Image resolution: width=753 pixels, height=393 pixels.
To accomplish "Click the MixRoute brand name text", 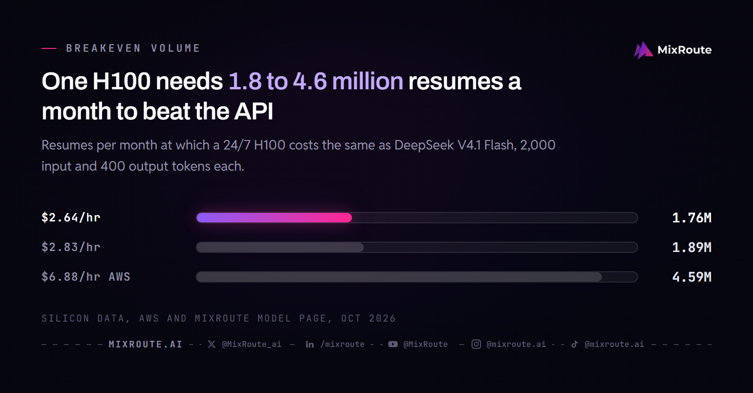I will (x=684, y=50).
